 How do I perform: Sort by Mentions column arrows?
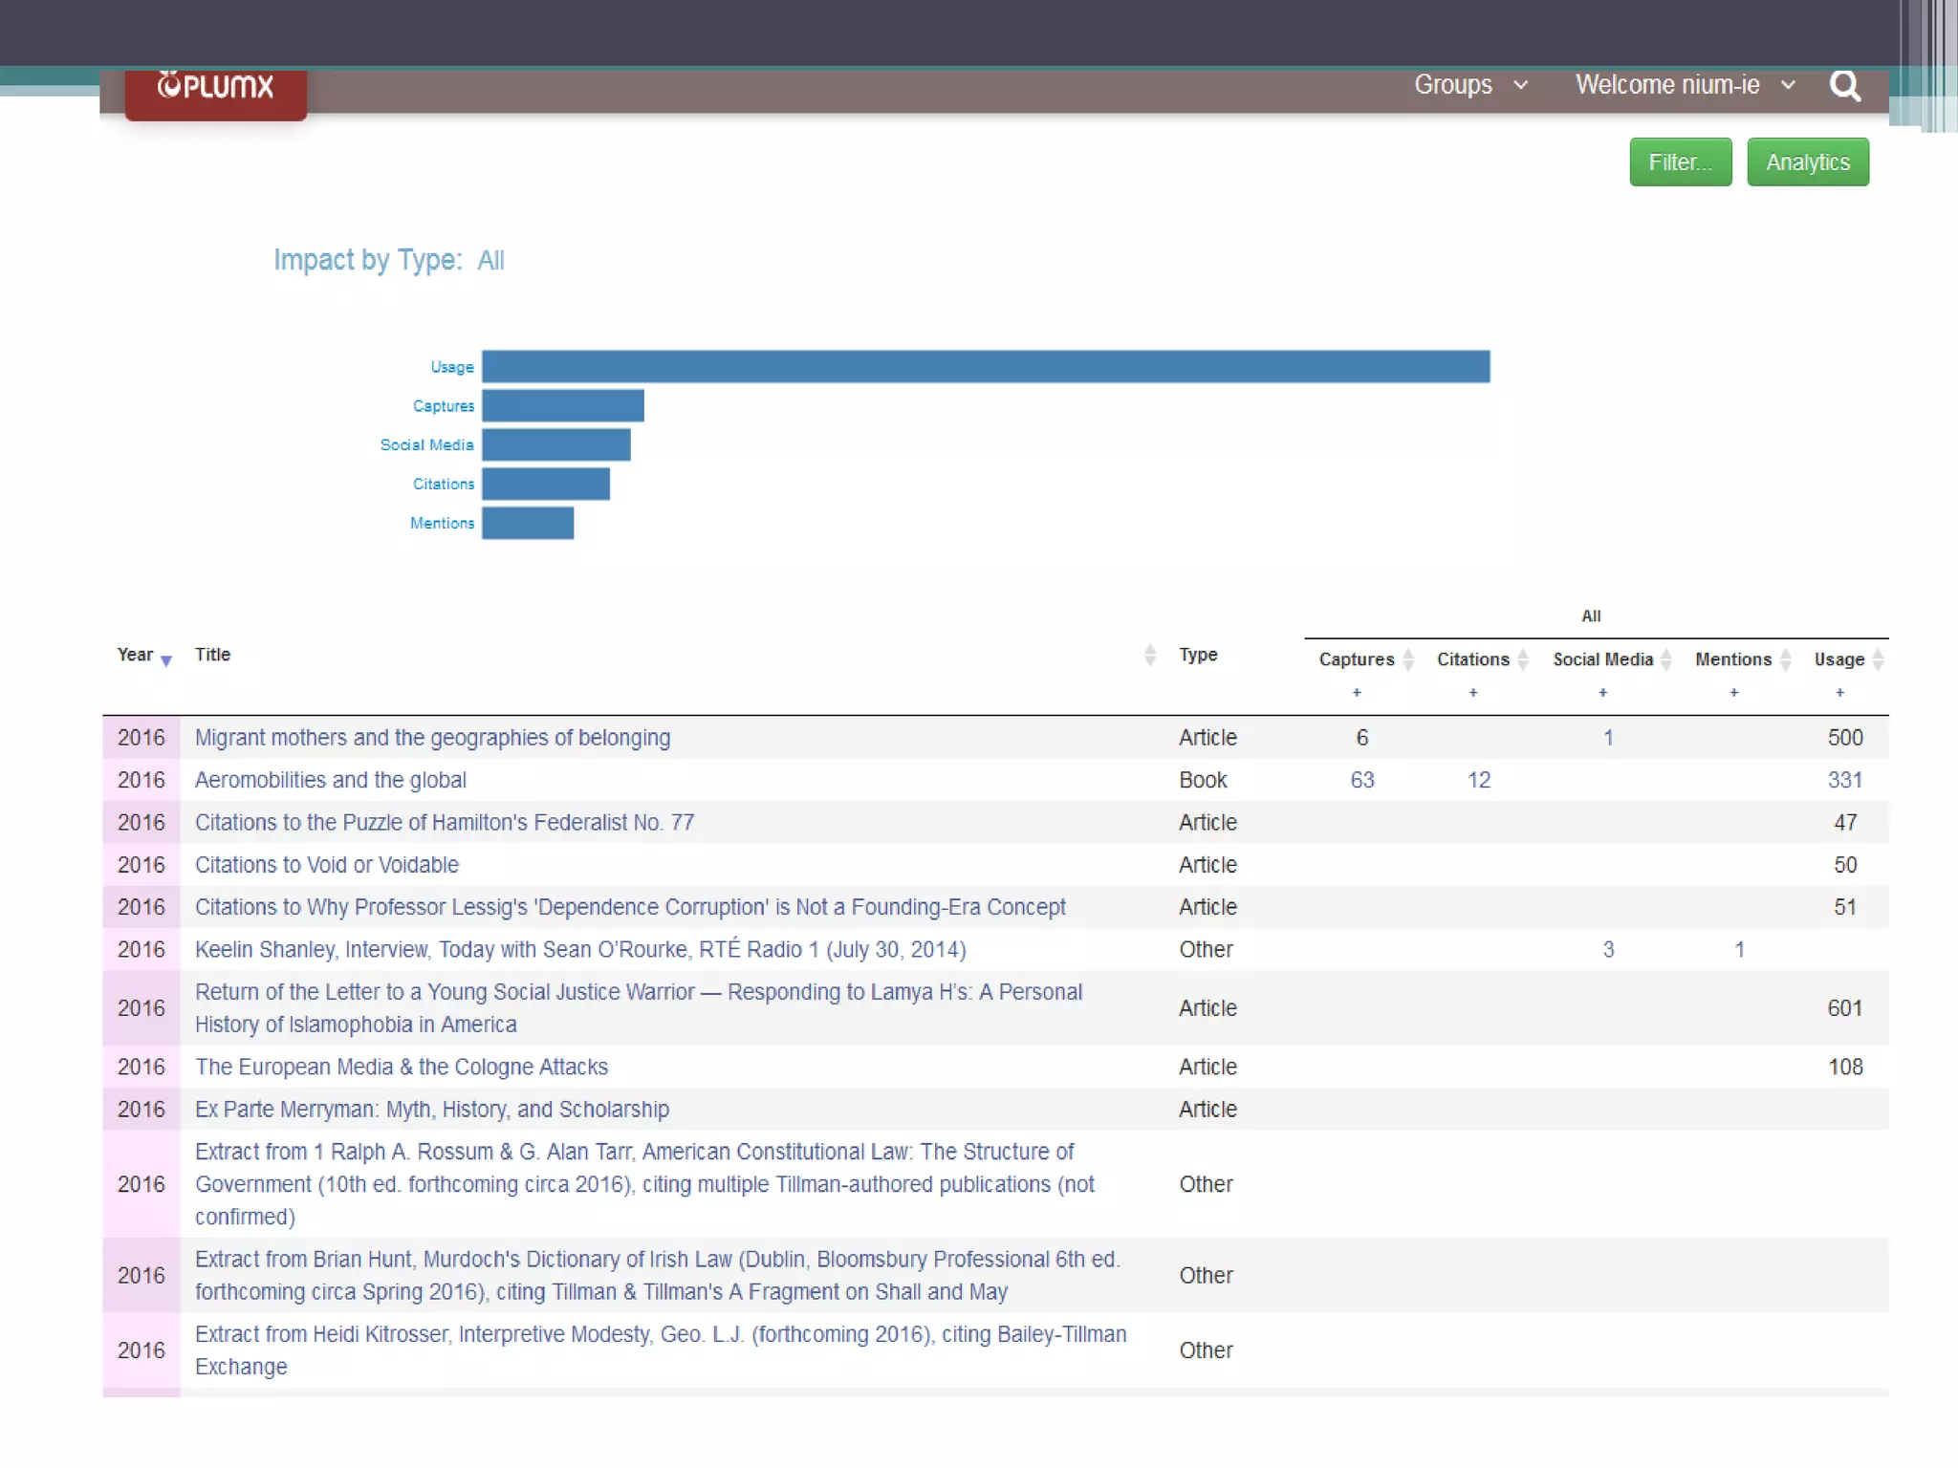(x=1784, y=659)
